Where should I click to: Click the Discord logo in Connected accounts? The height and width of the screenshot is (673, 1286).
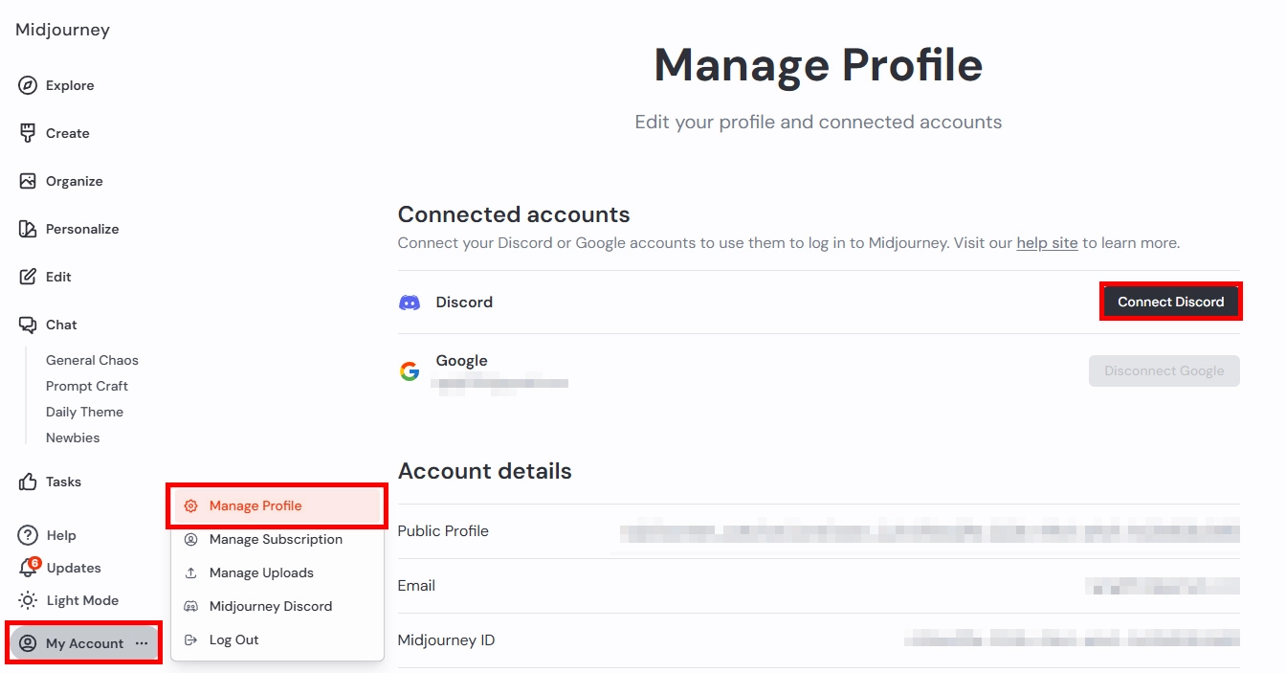point(410,303)
